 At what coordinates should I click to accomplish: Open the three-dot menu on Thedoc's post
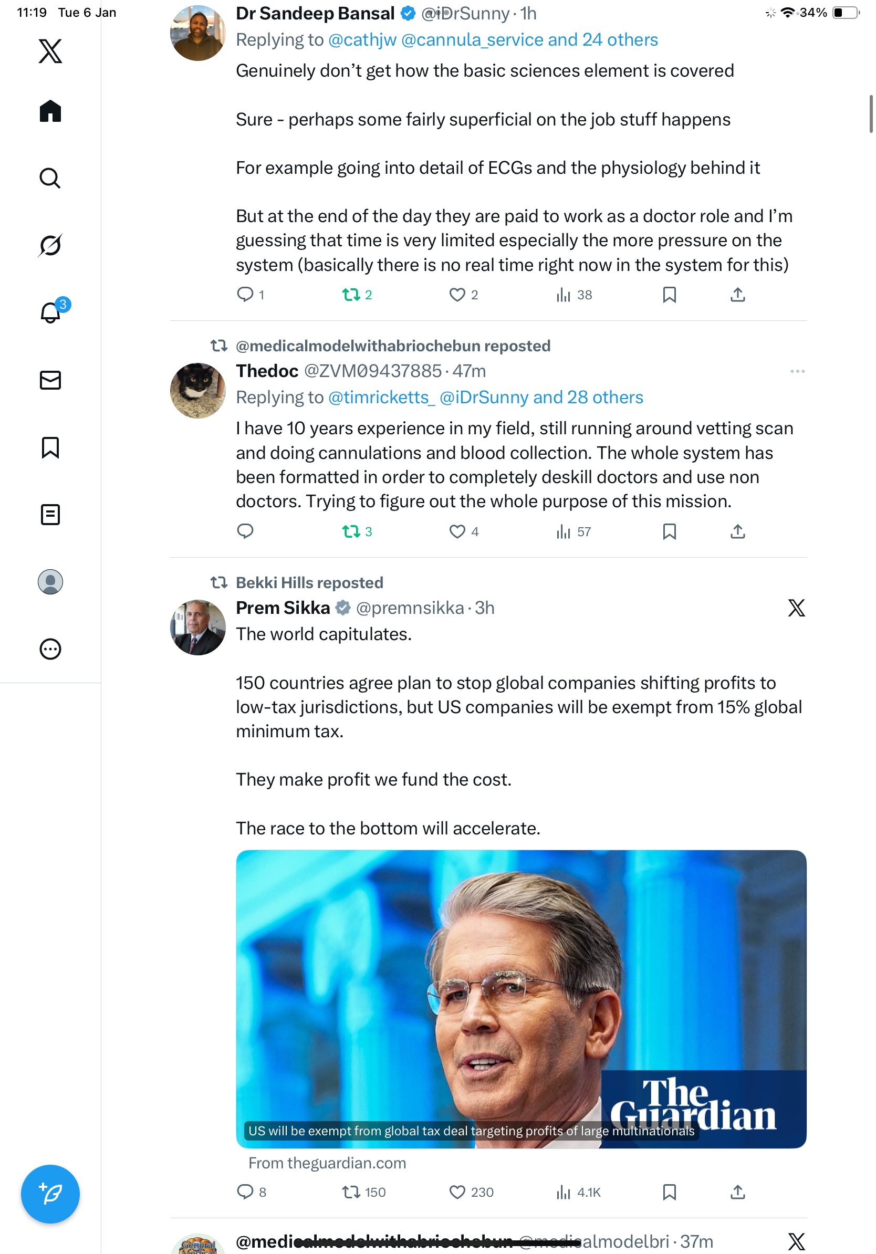point(797,371)
